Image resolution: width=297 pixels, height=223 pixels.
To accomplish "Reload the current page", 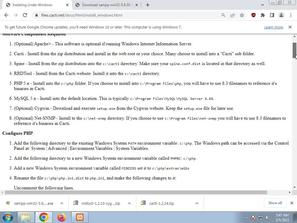I will tap(25, 15).
